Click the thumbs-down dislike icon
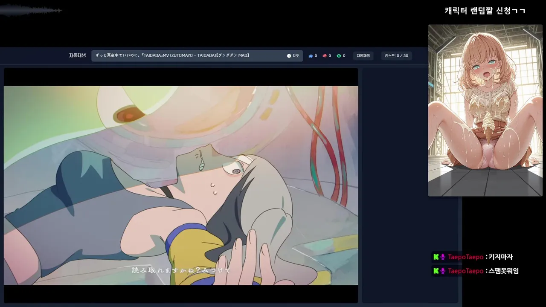The image size is (546, 307). (x=325, y=56)
